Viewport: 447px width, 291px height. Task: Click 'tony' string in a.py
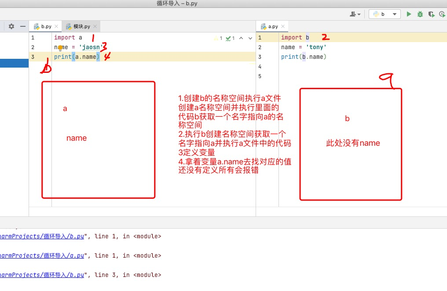(316, 47)
